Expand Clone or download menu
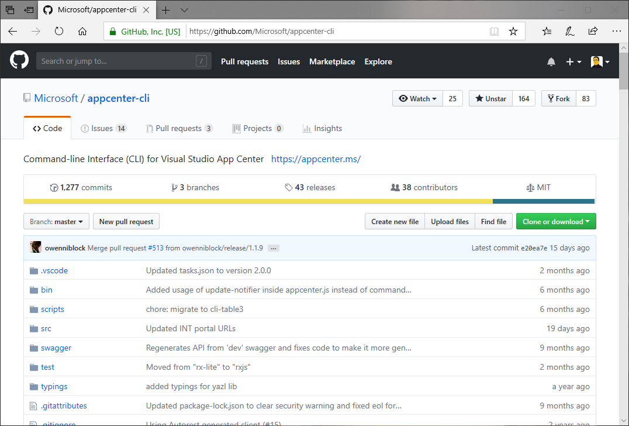629x426 pixels. (x=555, y=222)
